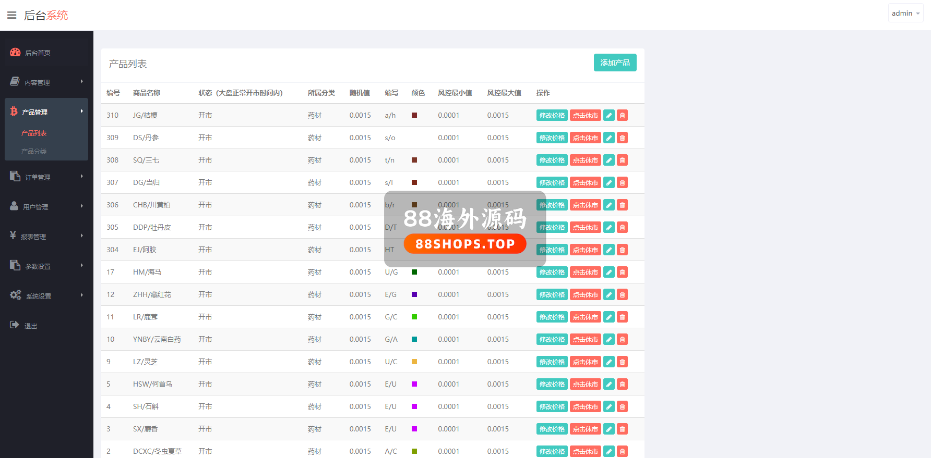
Task: Click the delete trash icon for DS/丹参
Action: coord(622,138)
